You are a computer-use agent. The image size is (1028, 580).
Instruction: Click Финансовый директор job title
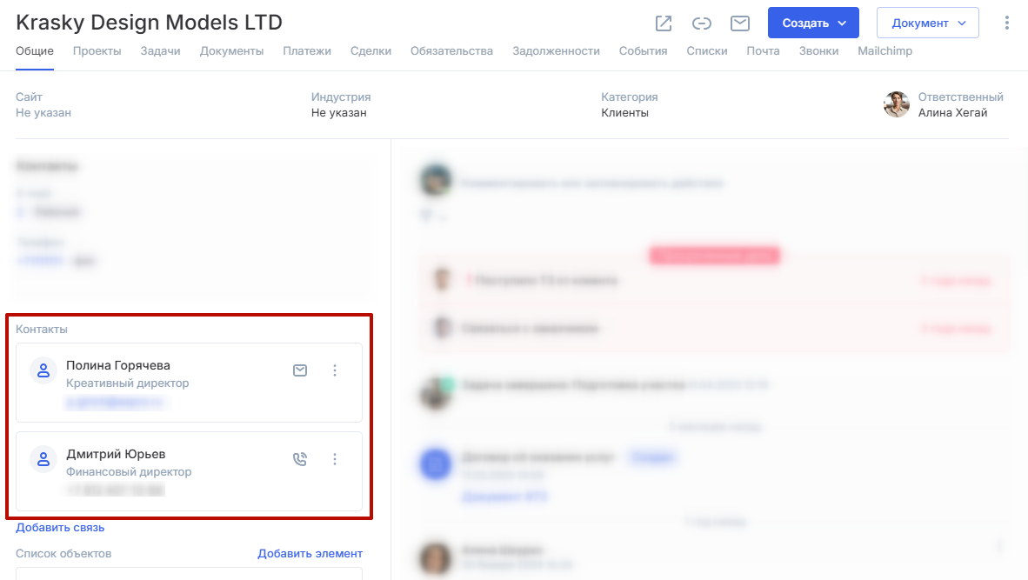[x=130, y=472]
